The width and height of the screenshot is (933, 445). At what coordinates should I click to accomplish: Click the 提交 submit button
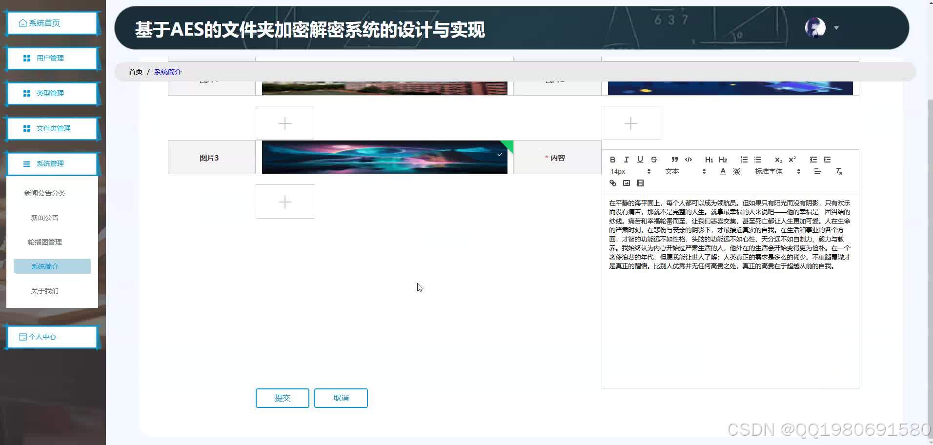click(282, 398)
